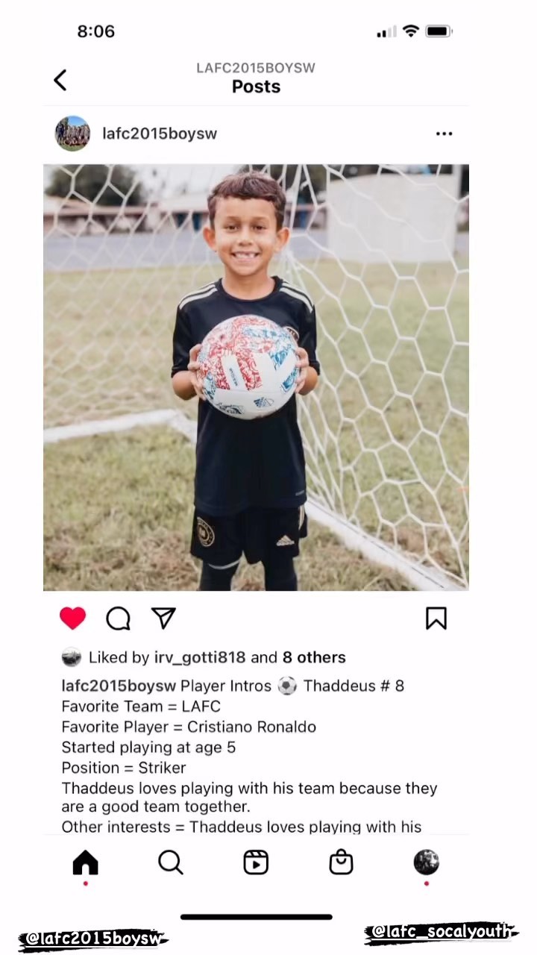
Task: Open lafc2015boysw username in the caption
Action: (119, 686)
